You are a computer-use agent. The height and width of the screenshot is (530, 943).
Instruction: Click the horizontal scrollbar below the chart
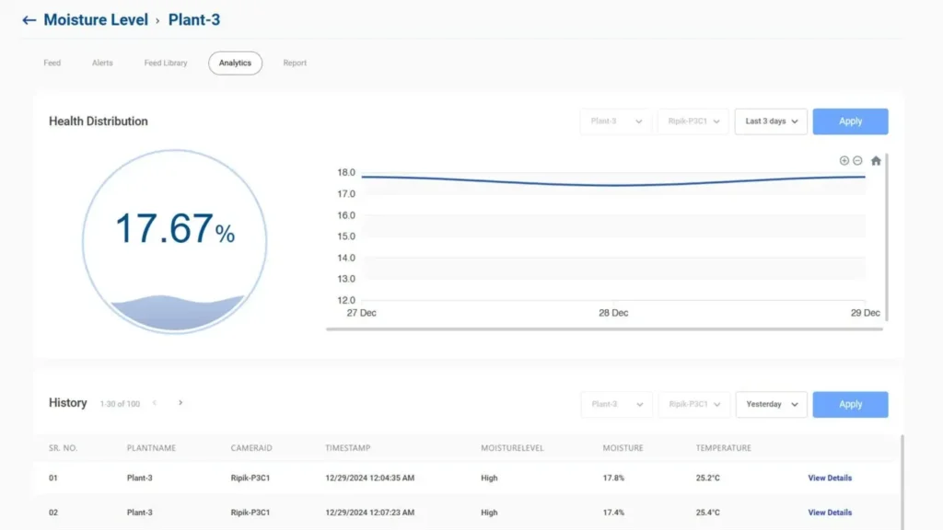click(x=604, y=328)
